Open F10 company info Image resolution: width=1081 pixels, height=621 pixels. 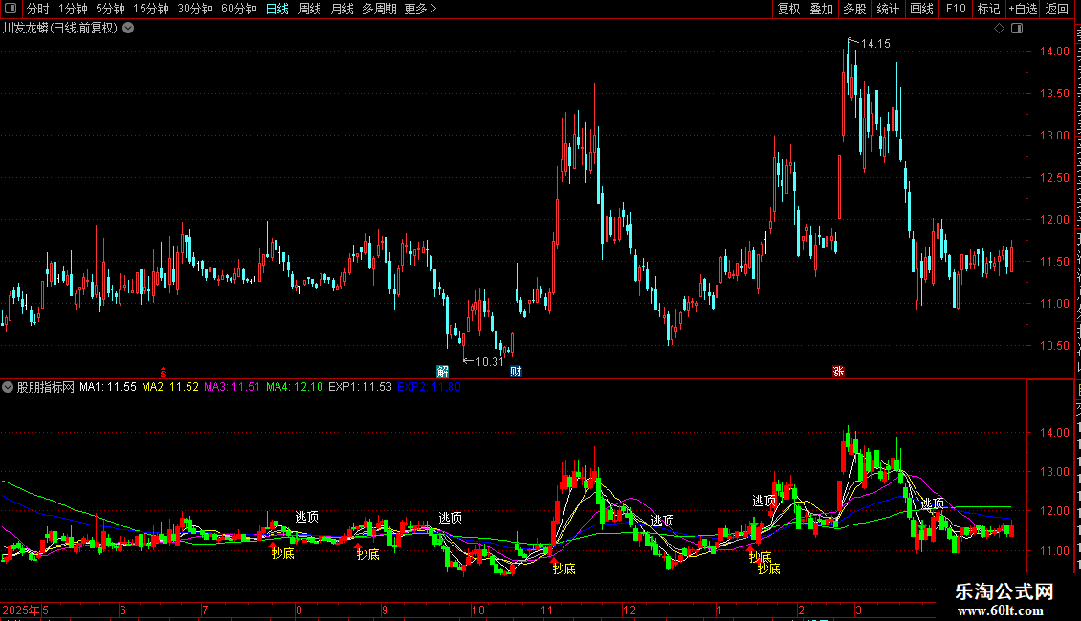pos(956,9)
